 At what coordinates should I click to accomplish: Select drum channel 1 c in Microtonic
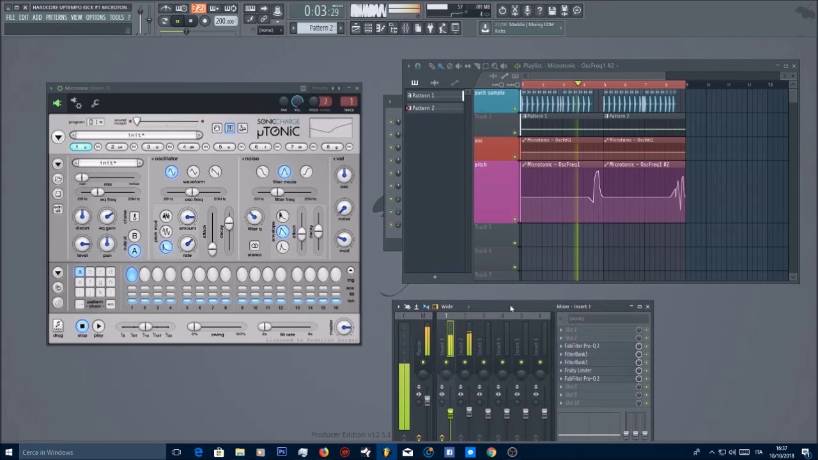point(80,147)
